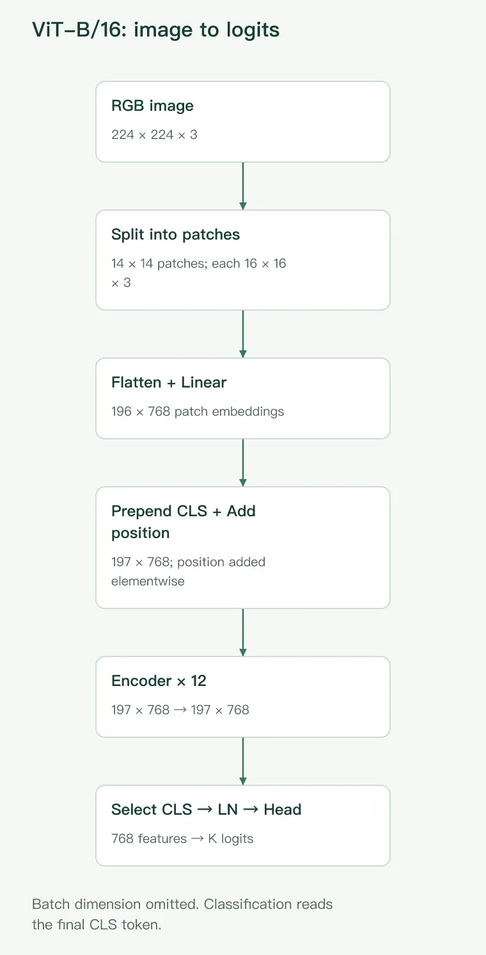
Task: Click the 197 × 768 → 197 × 768 text
Action: [180, 710]
